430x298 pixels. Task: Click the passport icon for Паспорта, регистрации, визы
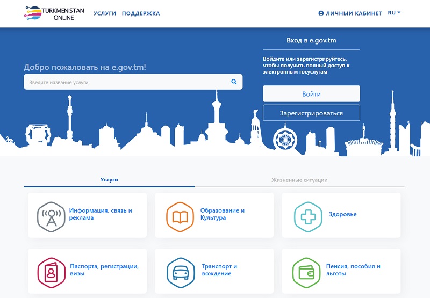click(x=51, y=271)
